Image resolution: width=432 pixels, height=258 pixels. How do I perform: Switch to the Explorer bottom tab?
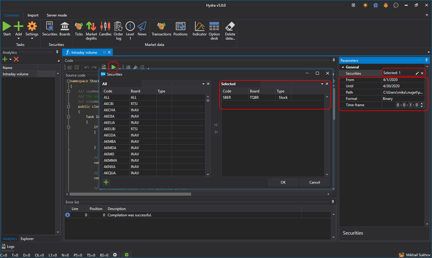(x=27, y=239)
